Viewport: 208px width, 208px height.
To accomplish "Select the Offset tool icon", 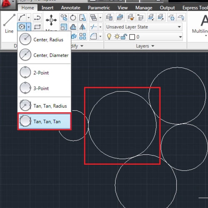I will coord(73,27).
